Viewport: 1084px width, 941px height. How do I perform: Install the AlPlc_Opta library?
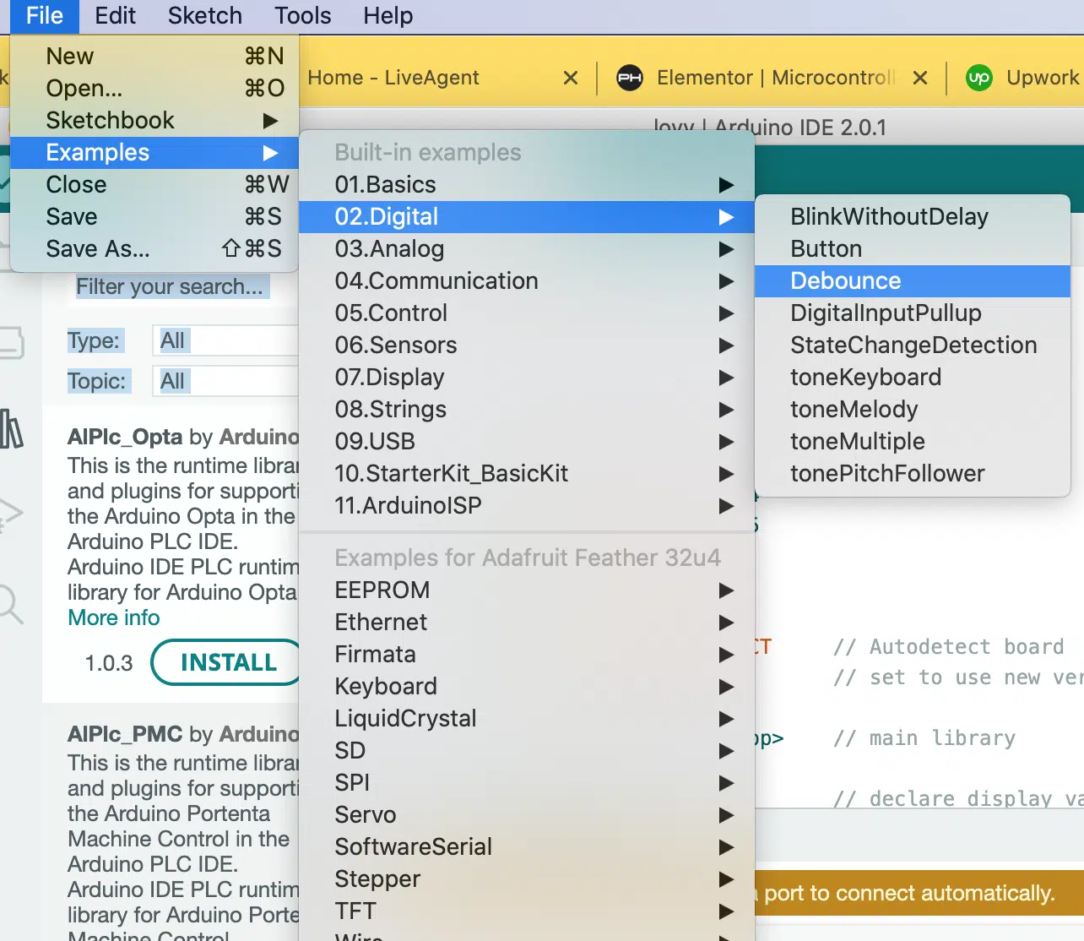tap(225, 662)
